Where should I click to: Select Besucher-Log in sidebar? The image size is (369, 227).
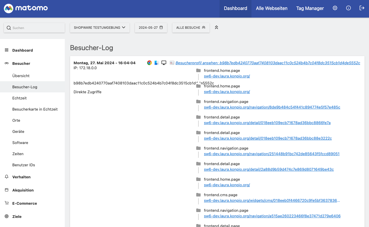point(32,87)
